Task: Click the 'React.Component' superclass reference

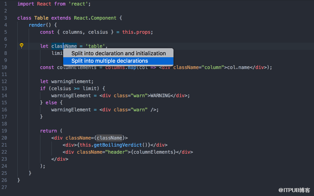Action: tap(95, 18)
